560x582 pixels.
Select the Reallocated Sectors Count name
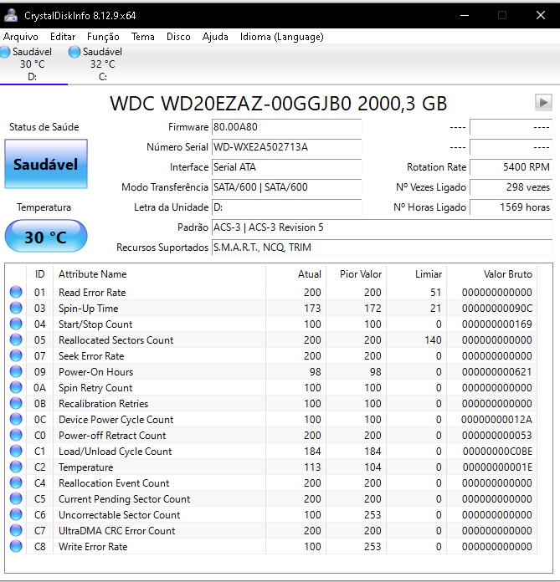click(116, 340)
